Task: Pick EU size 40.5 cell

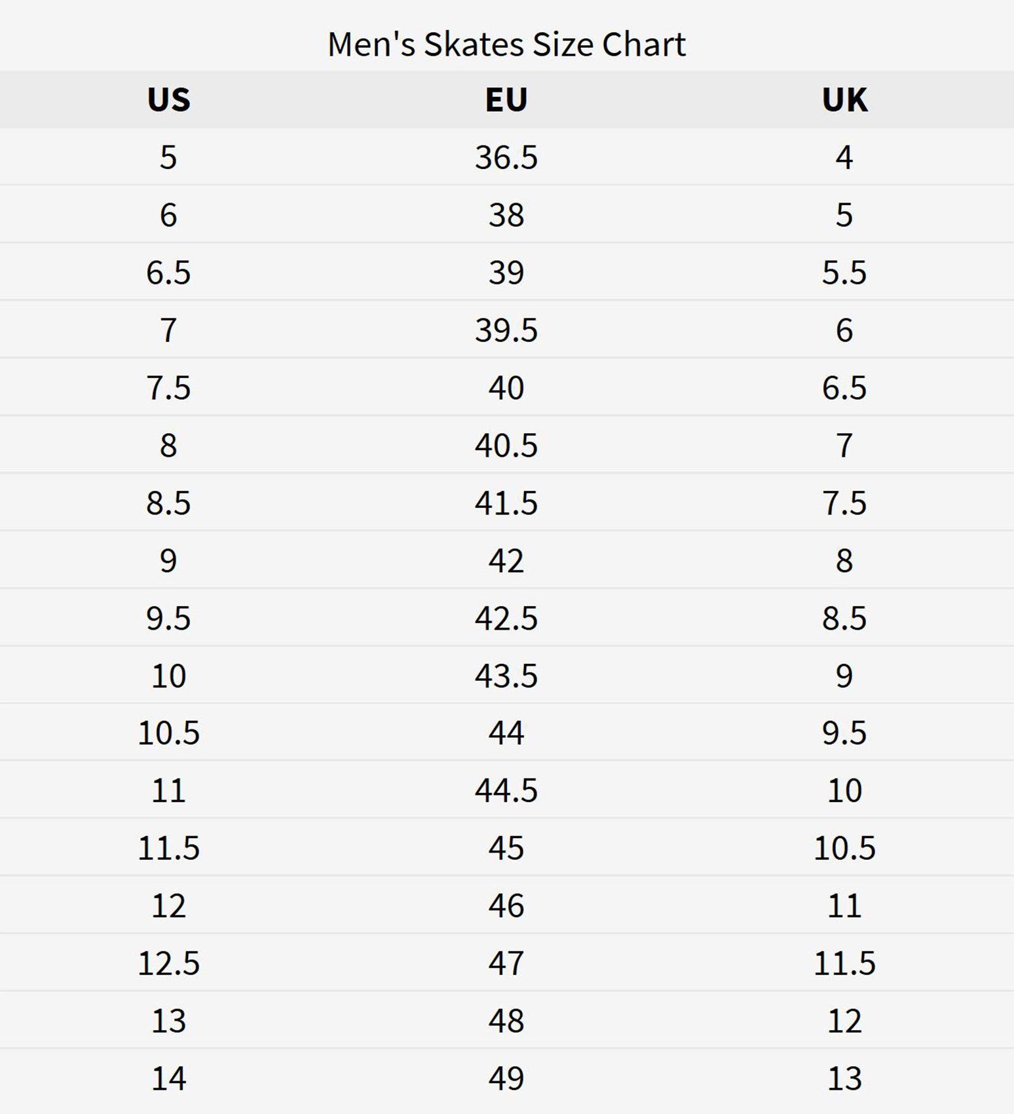Action: 506,446
